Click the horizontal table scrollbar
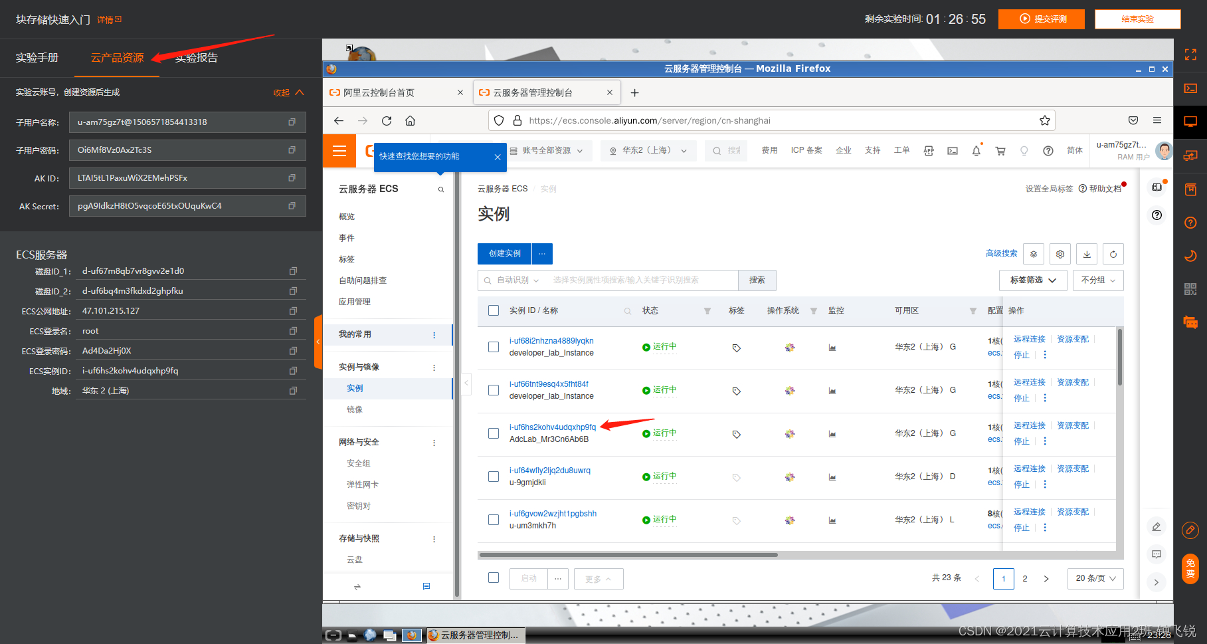This screenshot has width=1207, height=644. [628, 554]
